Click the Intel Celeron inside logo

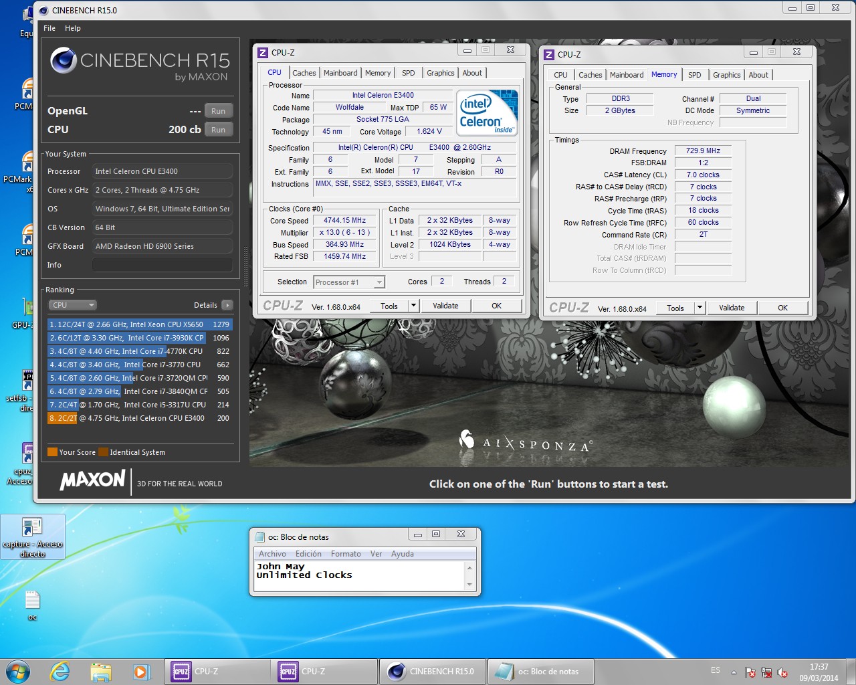[x=488, y=112]
